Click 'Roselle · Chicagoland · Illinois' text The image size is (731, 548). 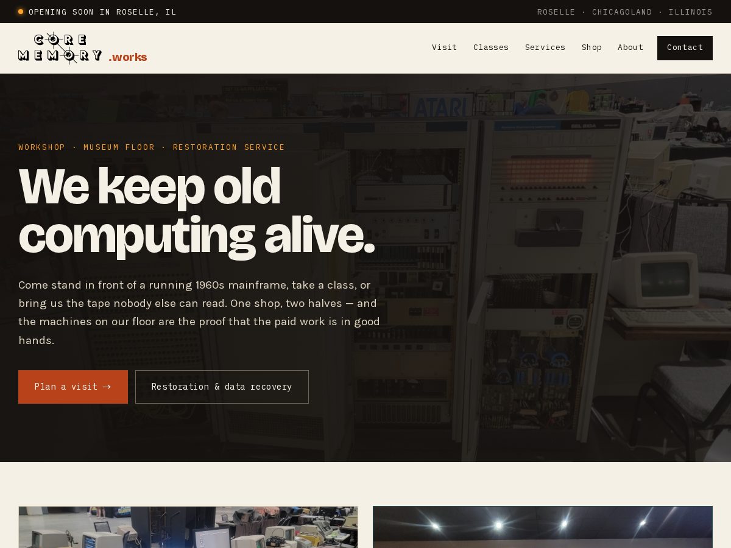coord(624,12)
